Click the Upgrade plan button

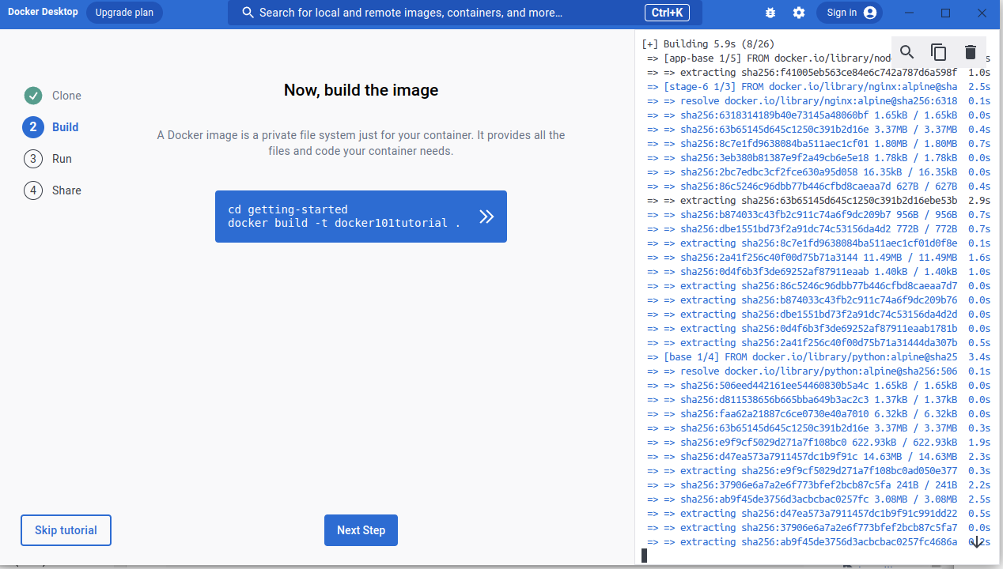(x=124, y=13)
